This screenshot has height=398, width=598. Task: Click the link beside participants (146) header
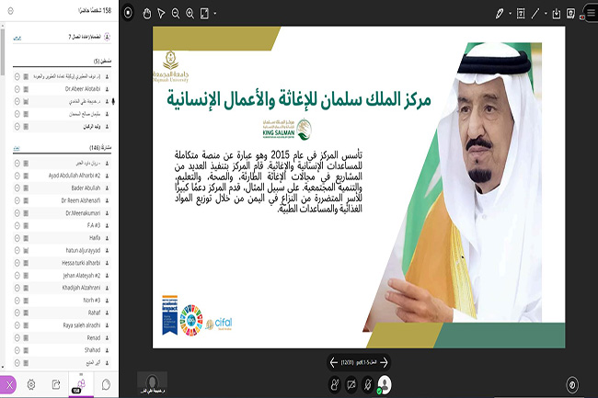(x=17, y=148)
